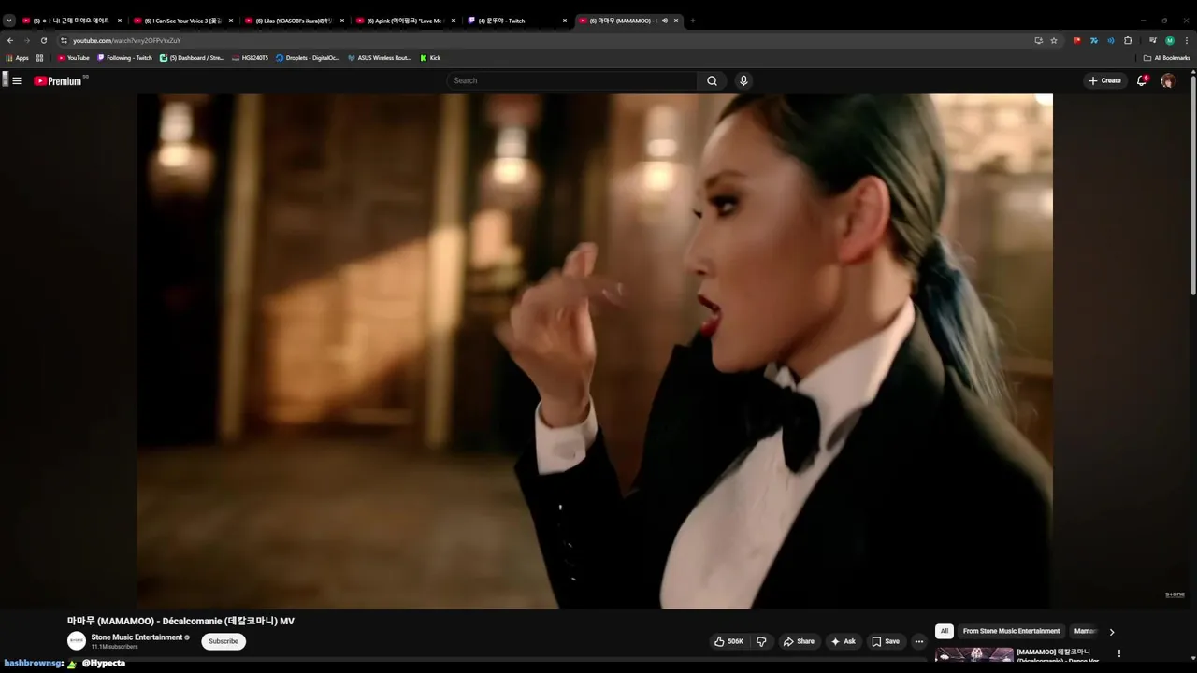
Task: Go back in browser history
Action: click(10, 40)
